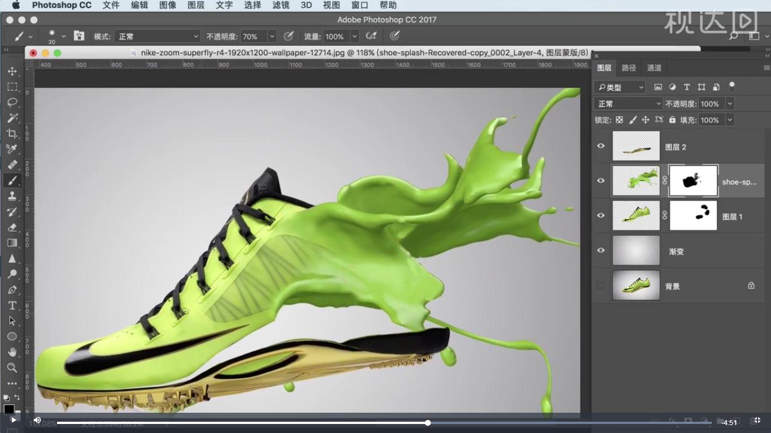Select the Pen tool
The image size is (771, 433).
tap(12, 290)
